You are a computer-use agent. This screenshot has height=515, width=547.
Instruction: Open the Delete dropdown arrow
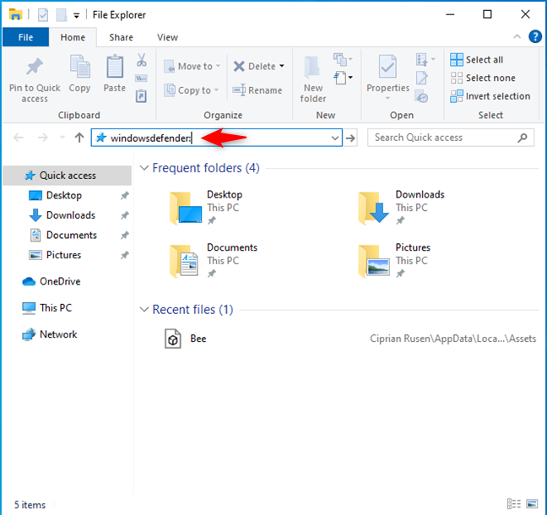282,66
